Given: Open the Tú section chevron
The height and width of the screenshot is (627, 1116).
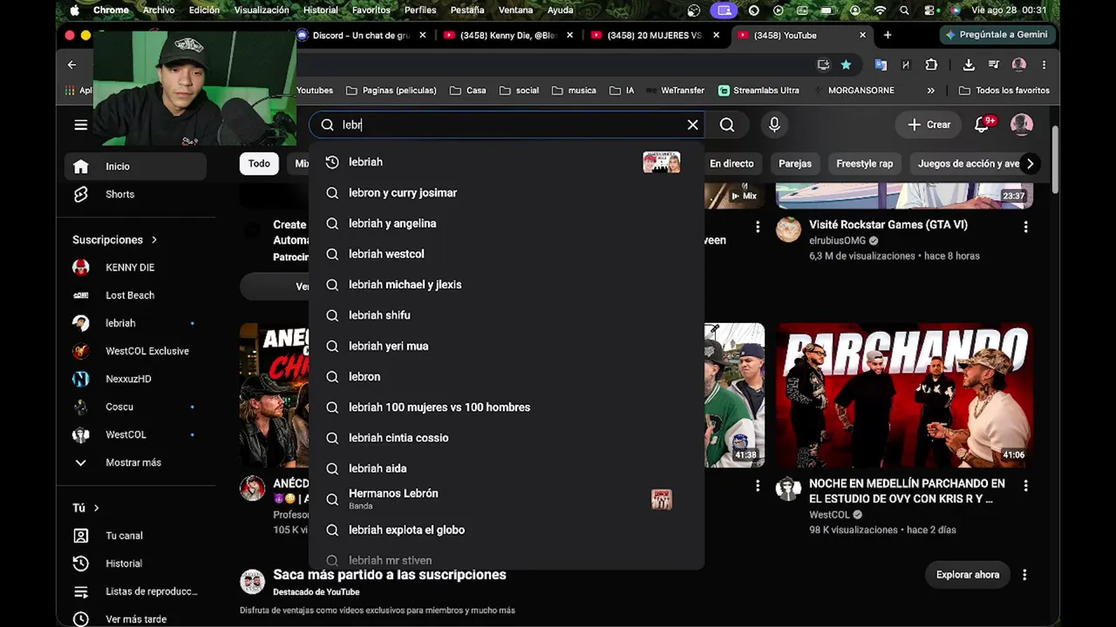Looking at the screenshot, I should [x=96, y=508].
